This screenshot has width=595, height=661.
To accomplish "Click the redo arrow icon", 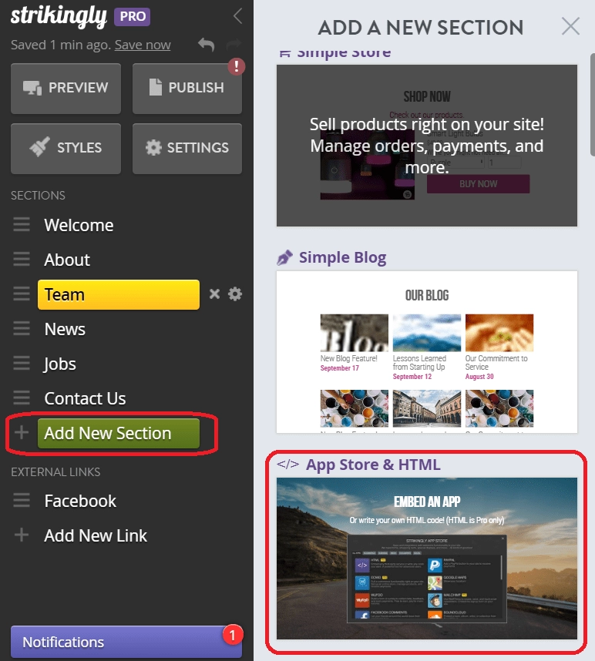I will (234, 43).
